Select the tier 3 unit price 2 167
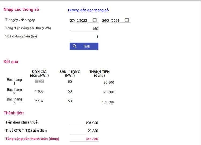Viewport: 201px width, 145px height. click(39, 101)
